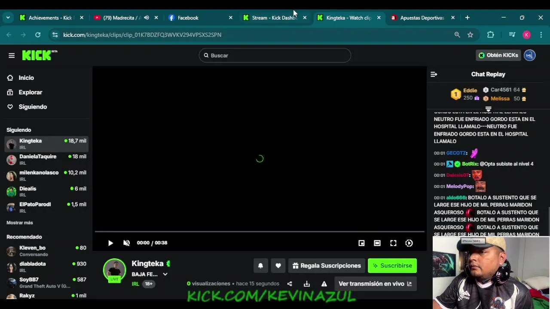The image size is (550, 309).
Task: Open SoyBB7 recommended channel
Action: (46, 283)
